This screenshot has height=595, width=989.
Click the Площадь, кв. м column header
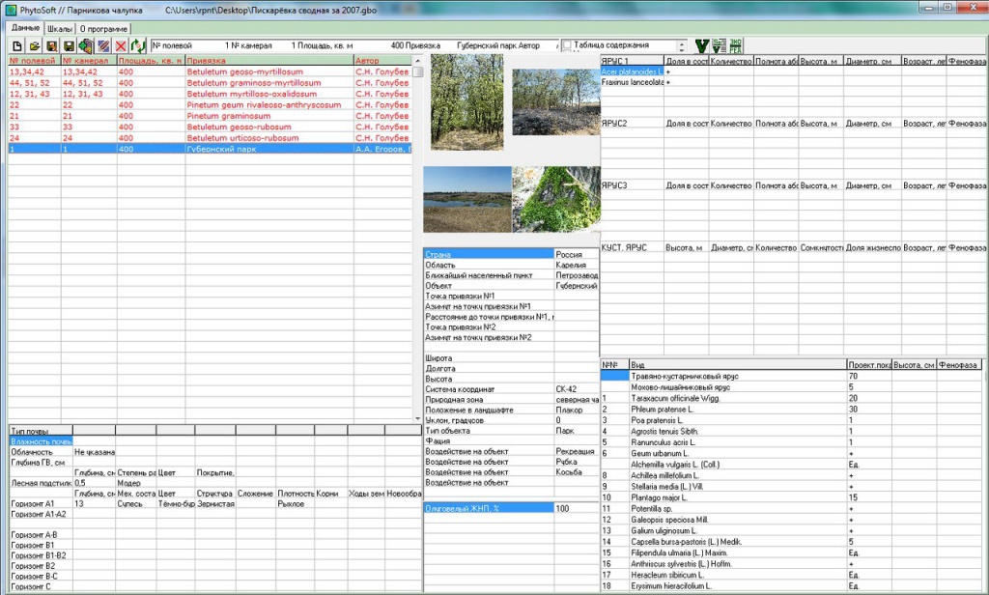point(150,61)
